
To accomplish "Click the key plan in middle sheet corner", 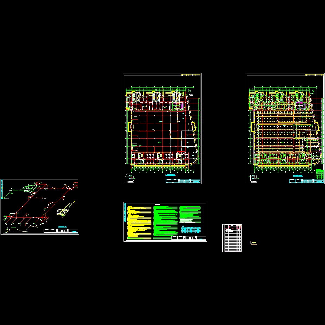I will pyautogui.click(x=131, y=178).
